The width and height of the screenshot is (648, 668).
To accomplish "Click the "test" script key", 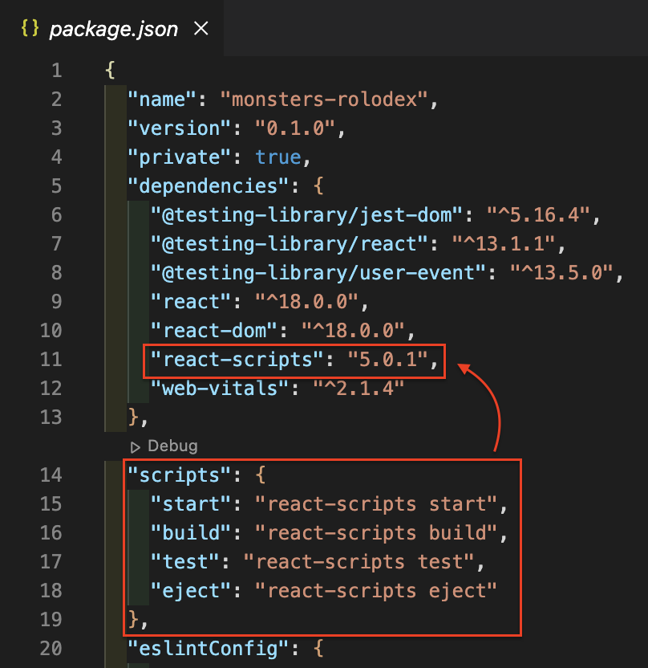I will [x=185, y=562].
